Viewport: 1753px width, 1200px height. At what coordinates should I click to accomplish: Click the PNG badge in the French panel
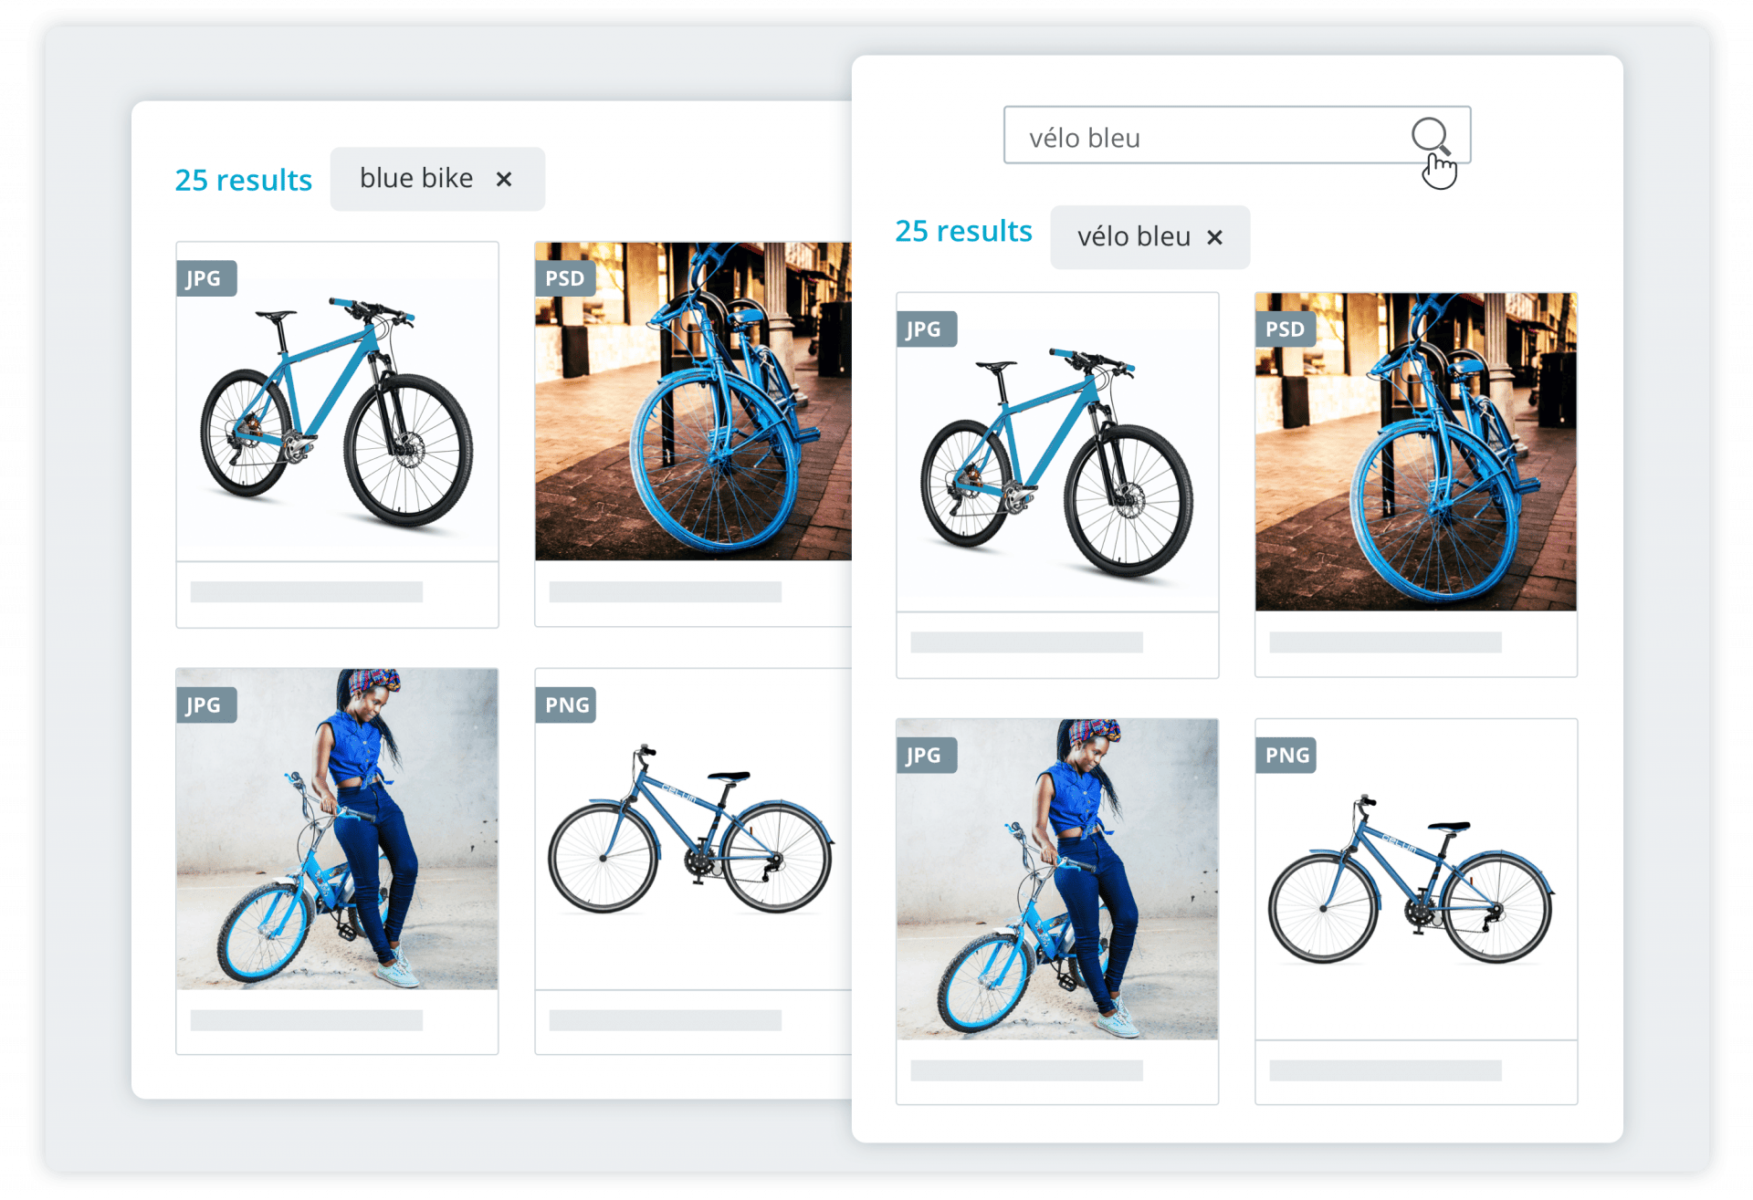[x=1287, y=755]
